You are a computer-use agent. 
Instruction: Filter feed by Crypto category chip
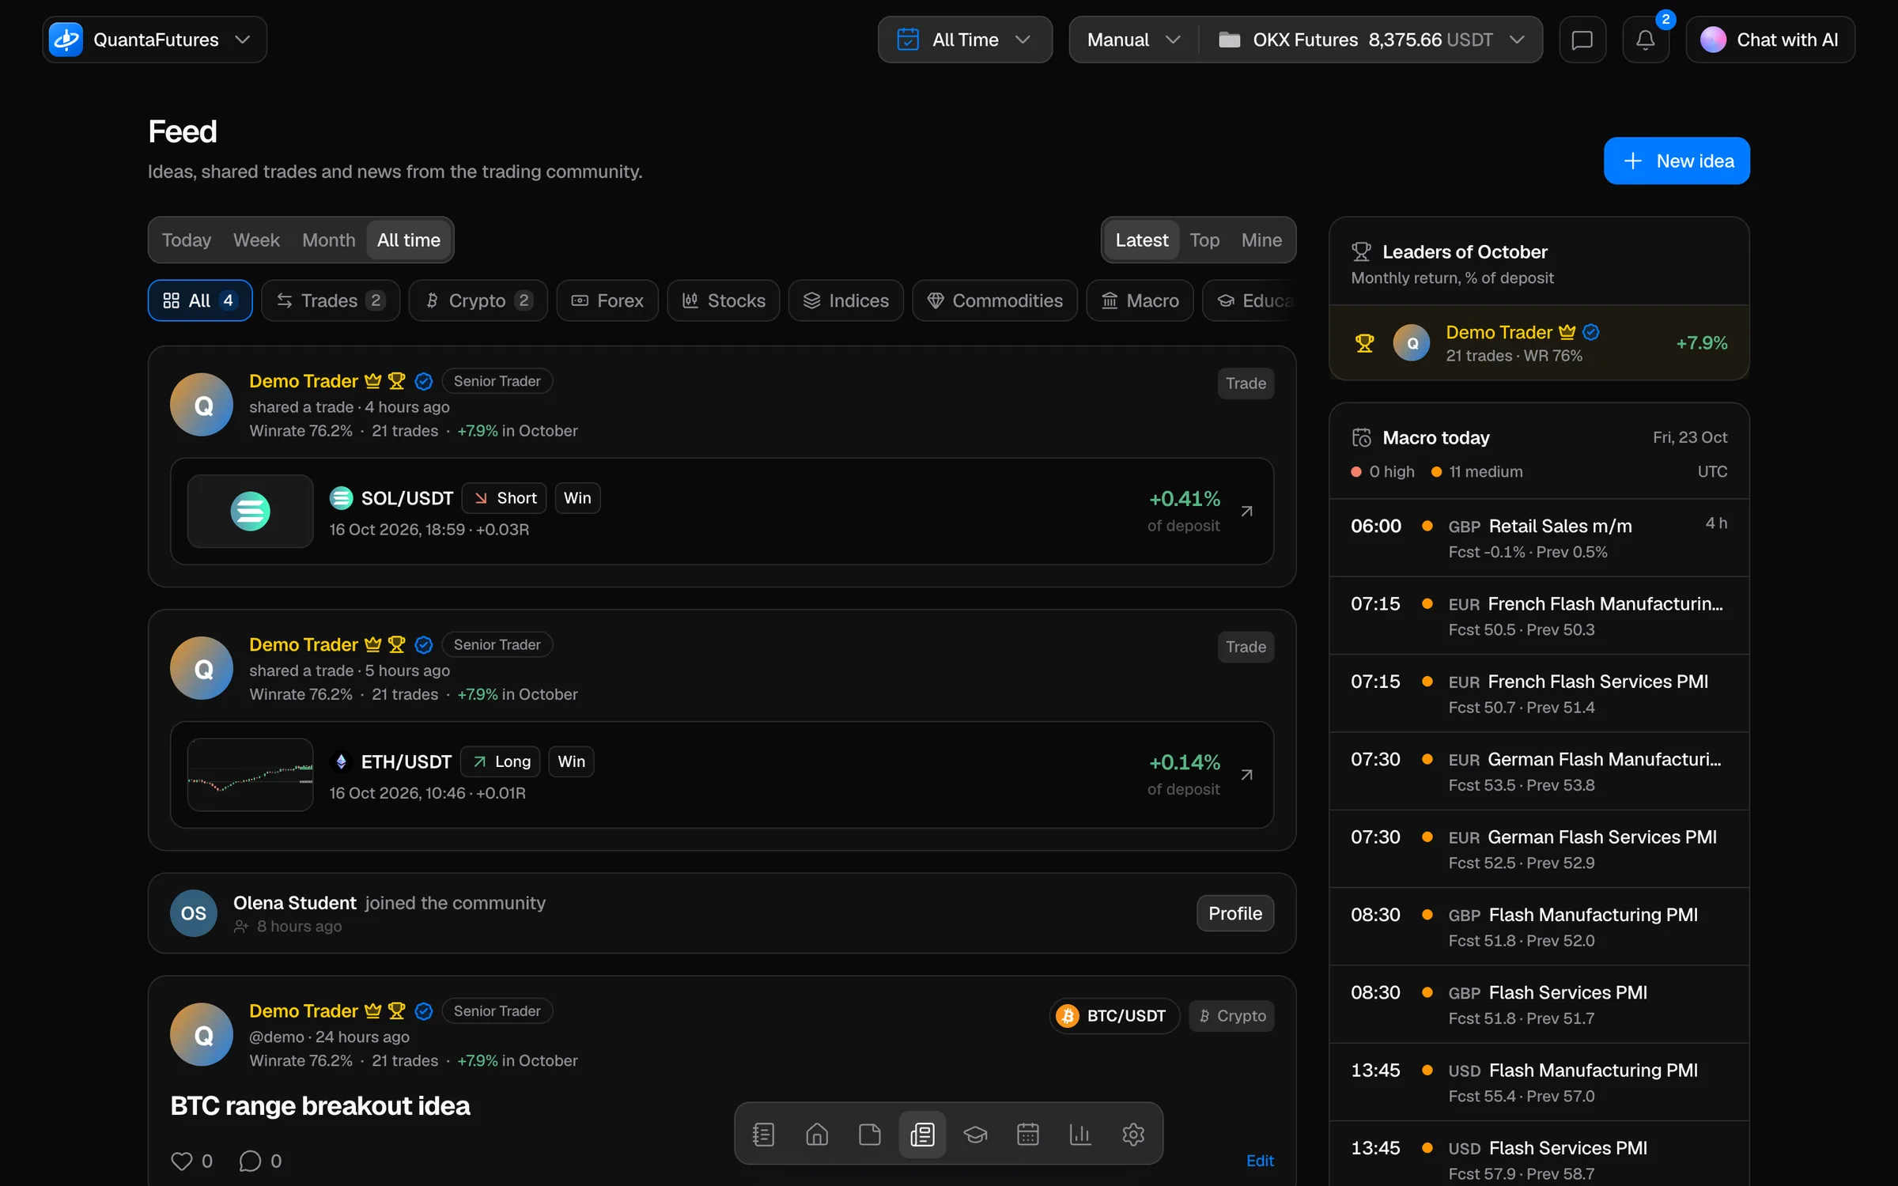point(478,300)
